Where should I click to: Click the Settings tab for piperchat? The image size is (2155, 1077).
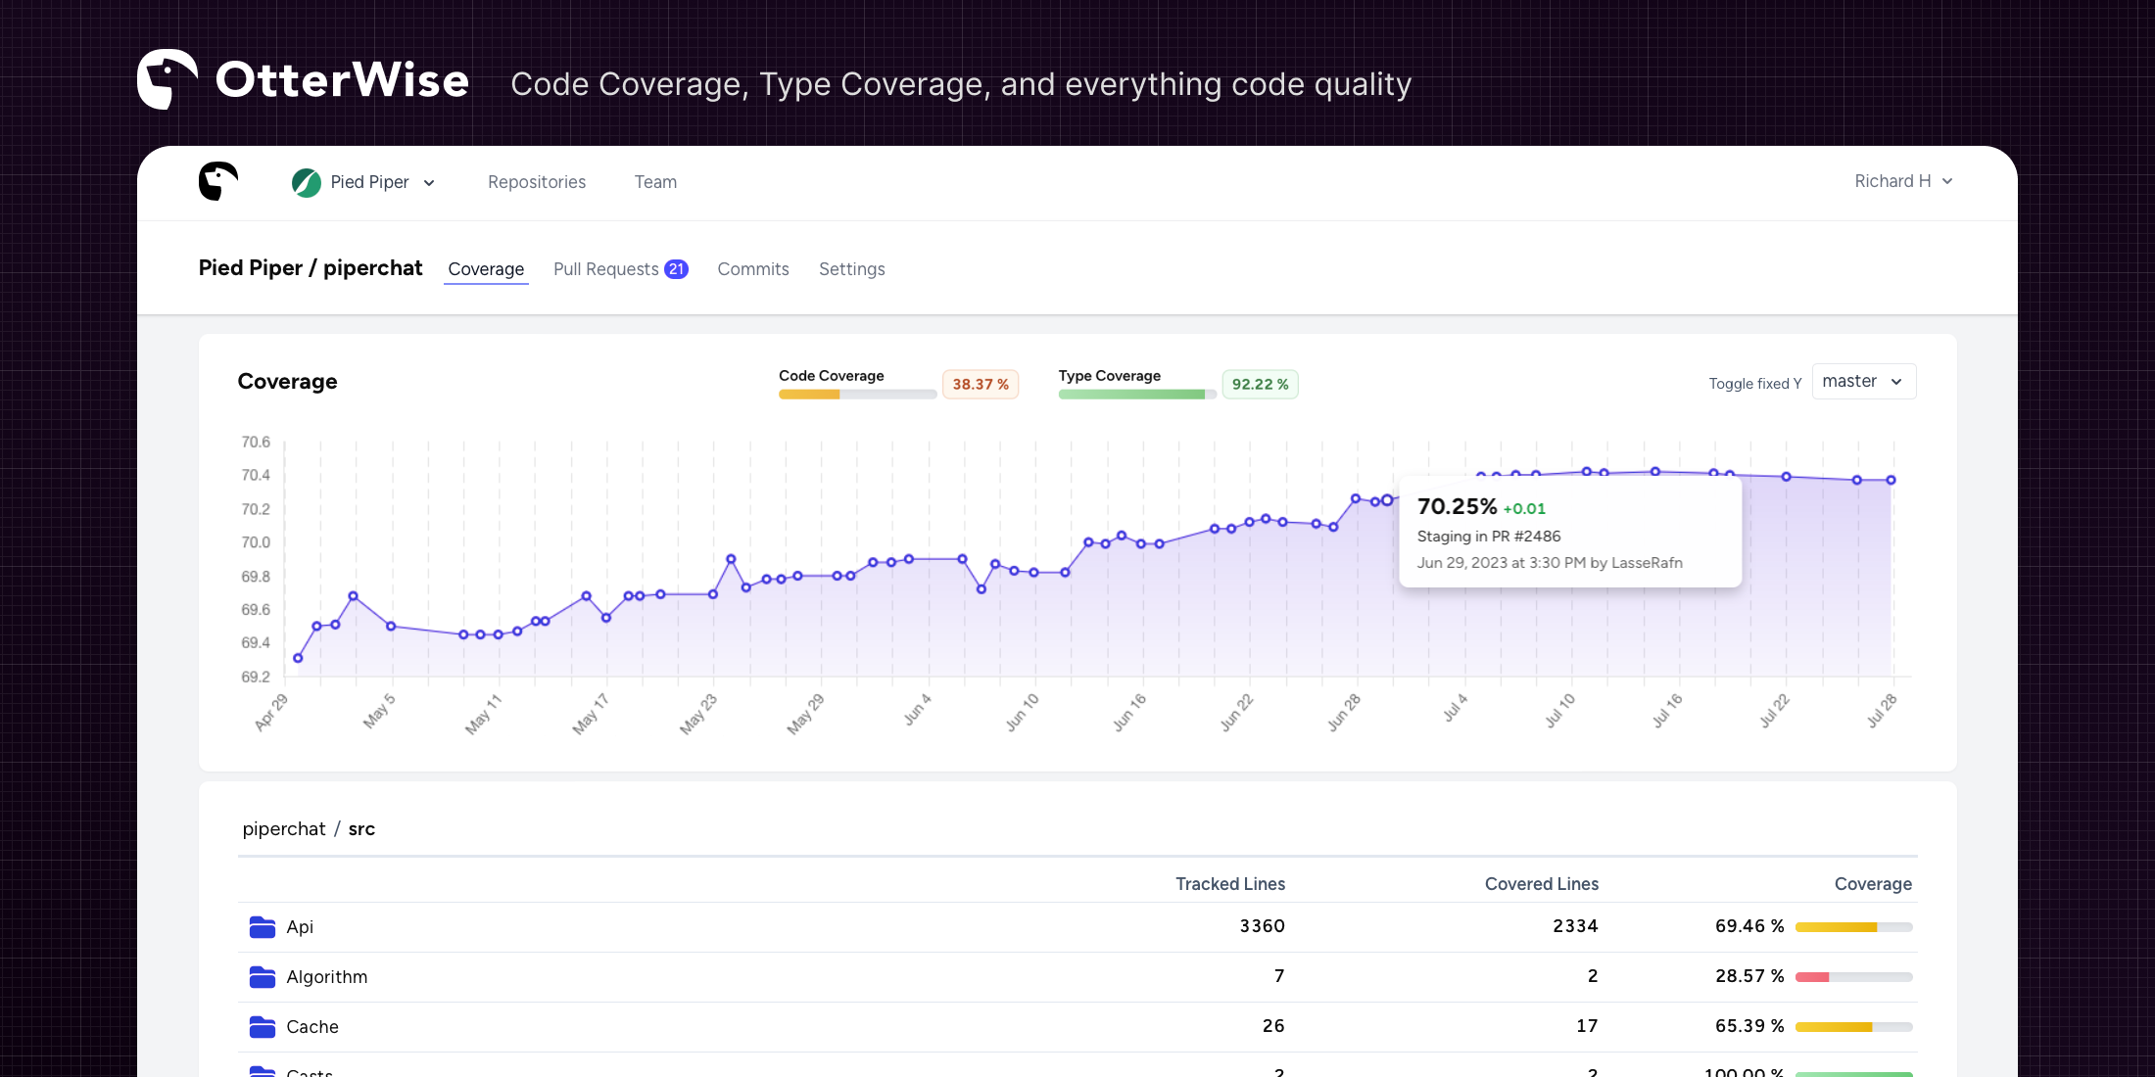pos(850,268)
